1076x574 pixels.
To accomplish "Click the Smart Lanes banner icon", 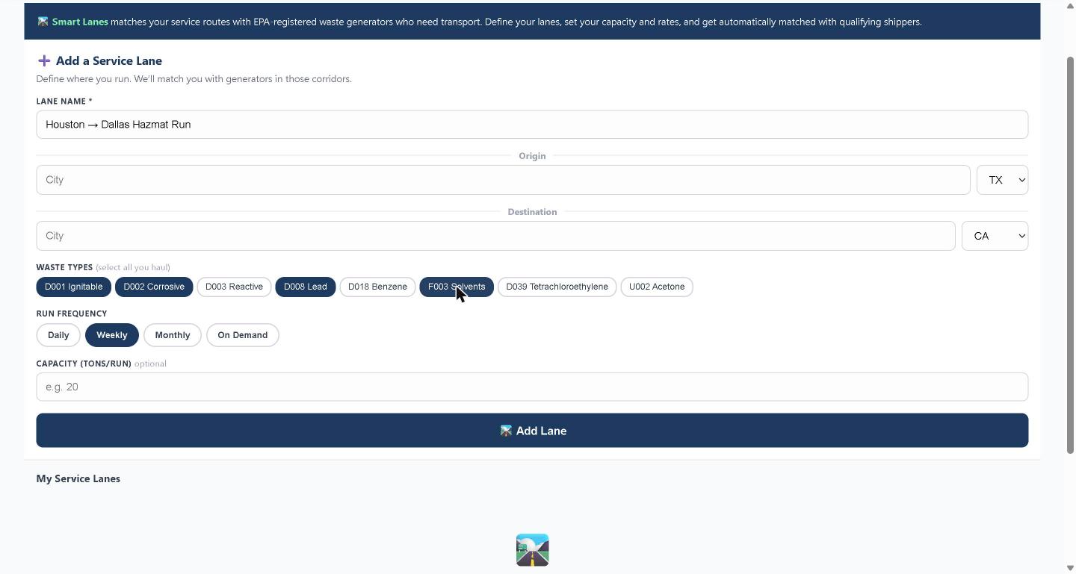I will (x=43, y=22).
